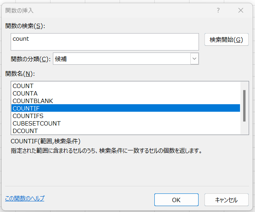Click the 関数の挿入 dialog title bar
Image resolution: width=255 pixels, height=212 pixels.
tap(99, 11)
